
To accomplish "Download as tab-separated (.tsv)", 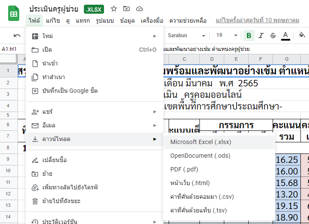I will click(x=219, y=211).
